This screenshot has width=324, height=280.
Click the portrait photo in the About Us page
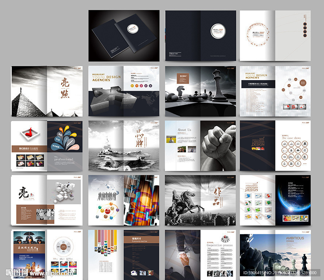171,139
